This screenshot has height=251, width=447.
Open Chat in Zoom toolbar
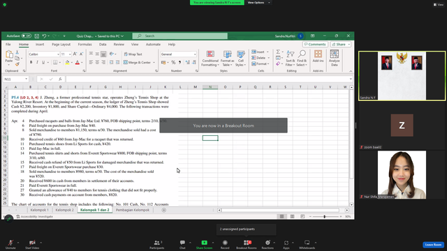pyautogui.click(x=182, y=244)
